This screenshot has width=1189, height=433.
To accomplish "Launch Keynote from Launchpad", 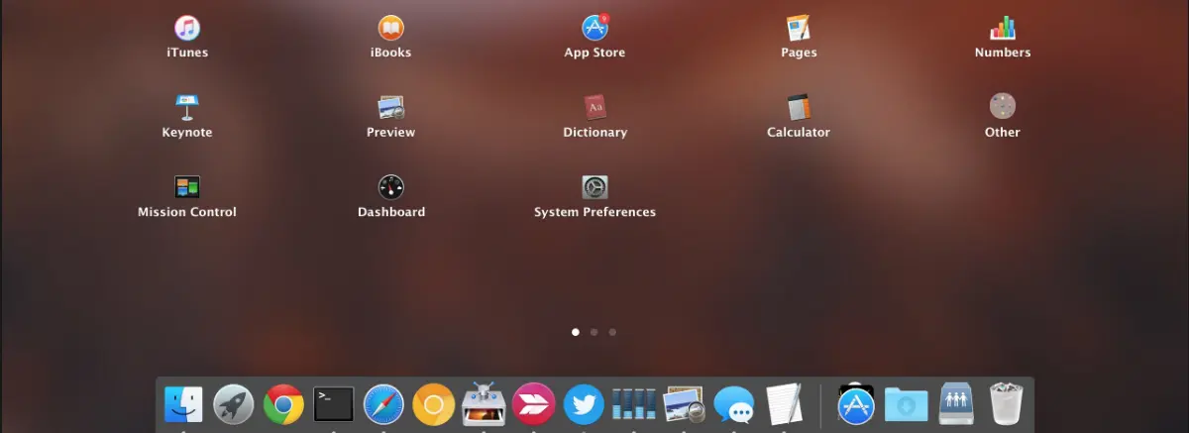I will coord(187,107).
